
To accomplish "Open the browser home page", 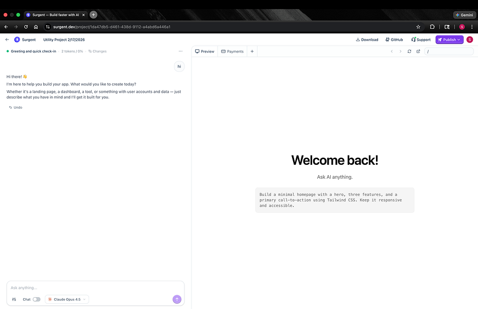I will click(x=36, y=27).
